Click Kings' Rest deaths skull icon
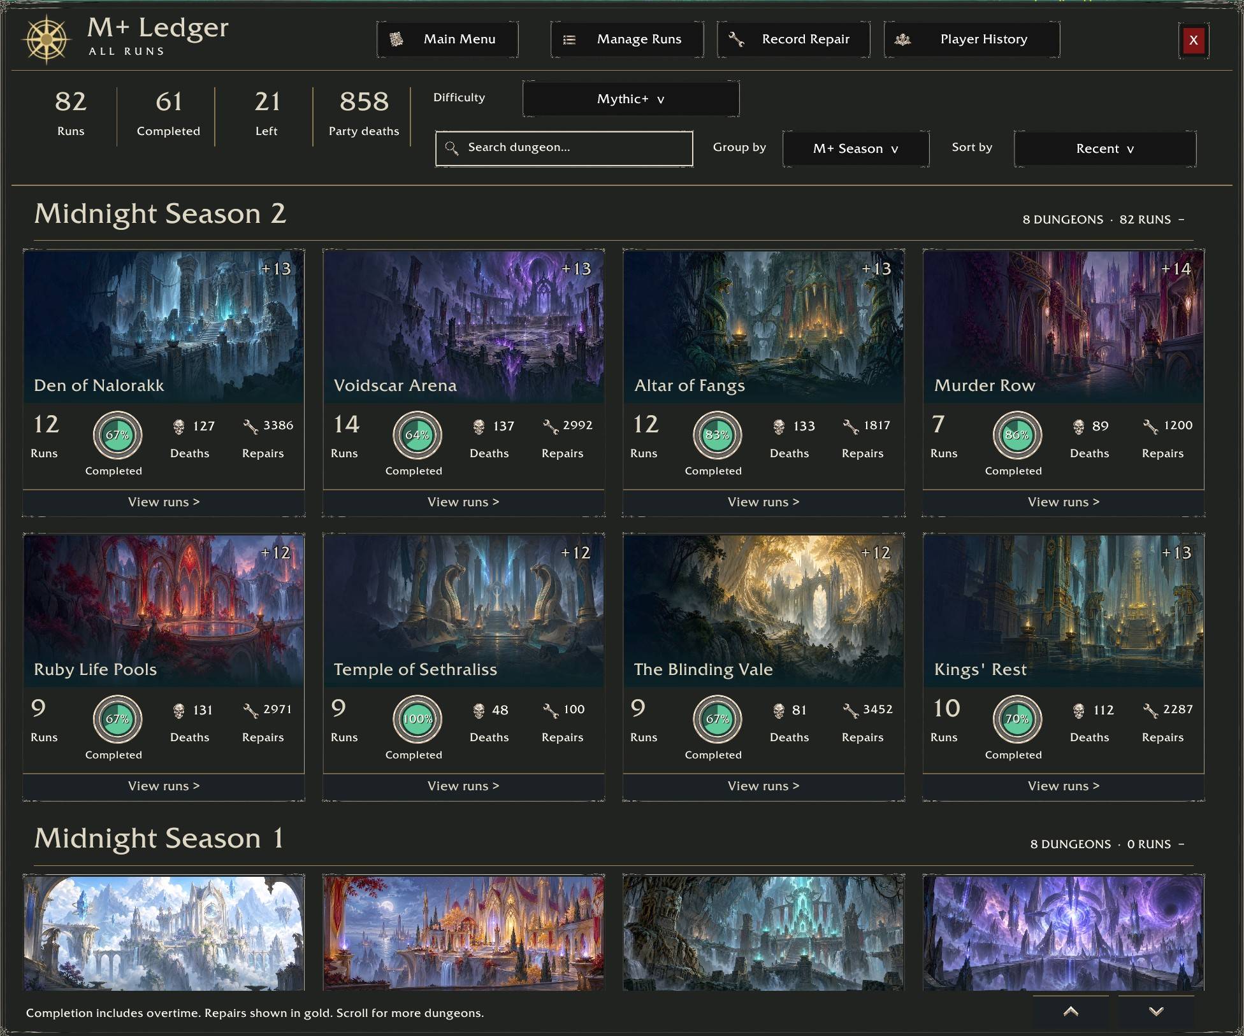1244x1036 pixels. click(x=1078, y=711)
